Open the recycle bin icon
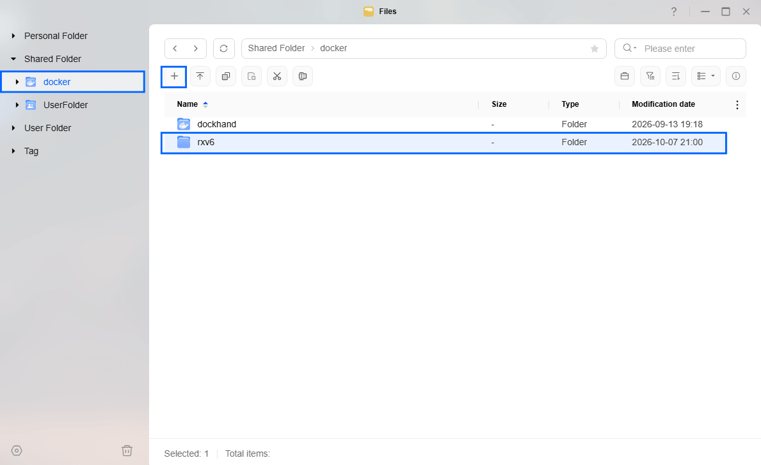Viewport: 761px width, 465px height. (x=127, y=450)
